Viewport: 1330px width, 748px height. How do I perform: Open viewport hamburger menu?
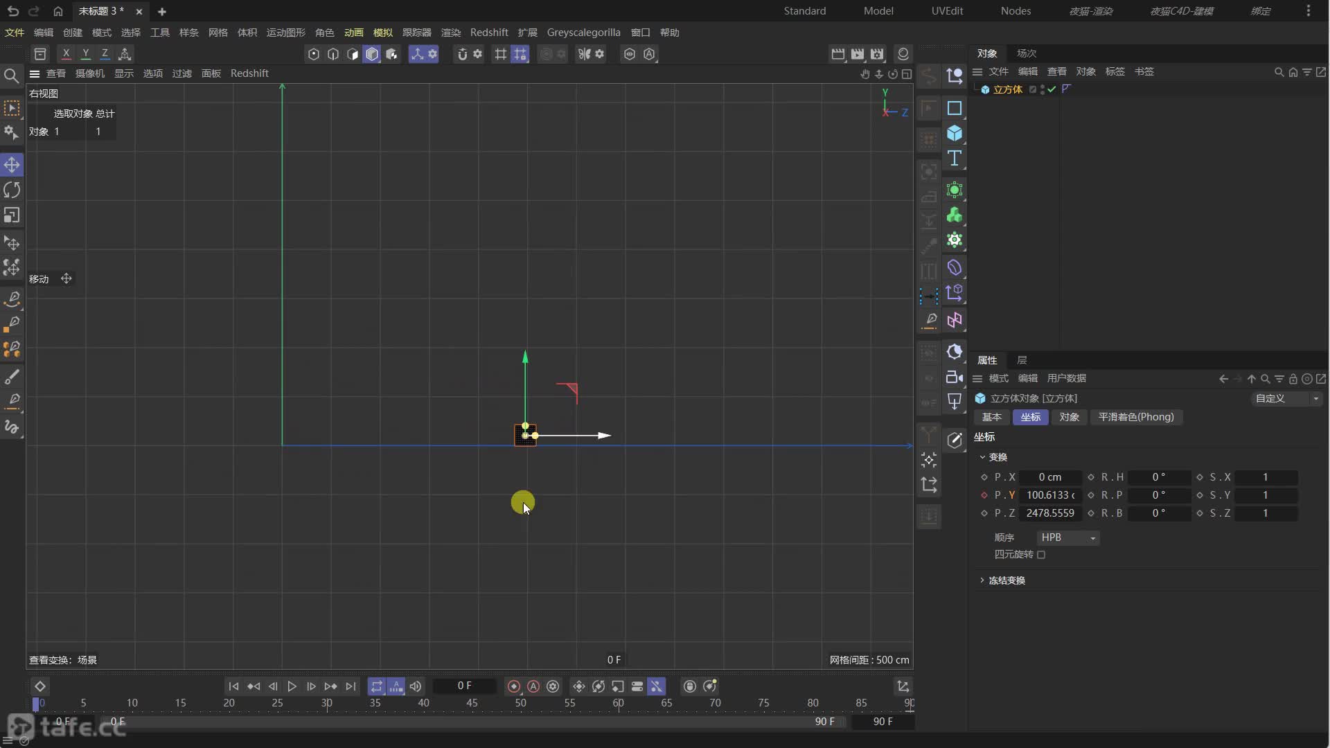[x=34, y=73]
